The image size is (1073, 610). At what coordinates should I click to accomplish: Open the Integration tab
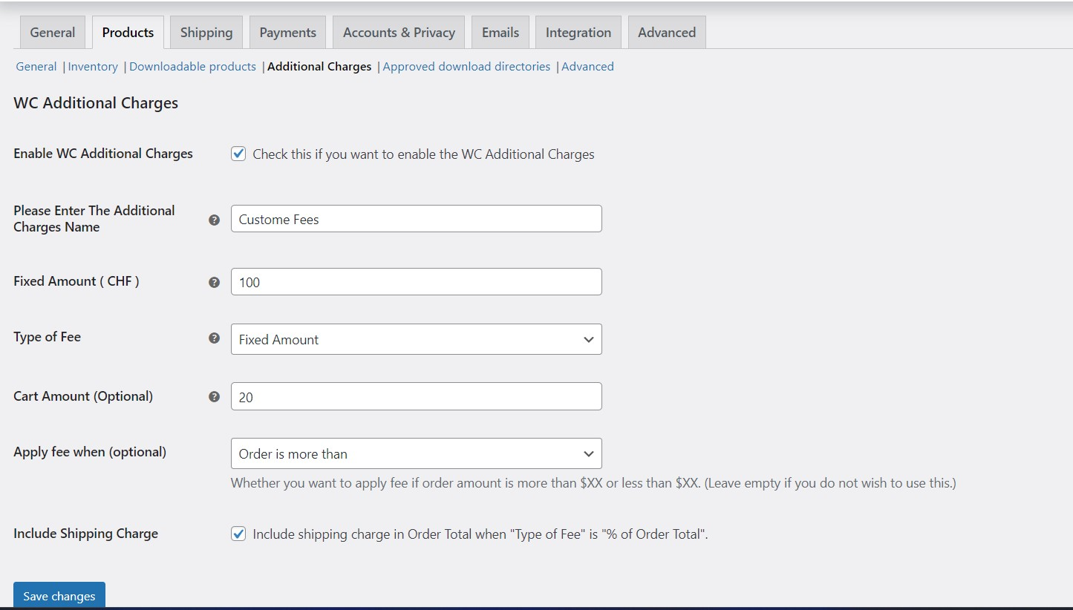tap(578, 32)
